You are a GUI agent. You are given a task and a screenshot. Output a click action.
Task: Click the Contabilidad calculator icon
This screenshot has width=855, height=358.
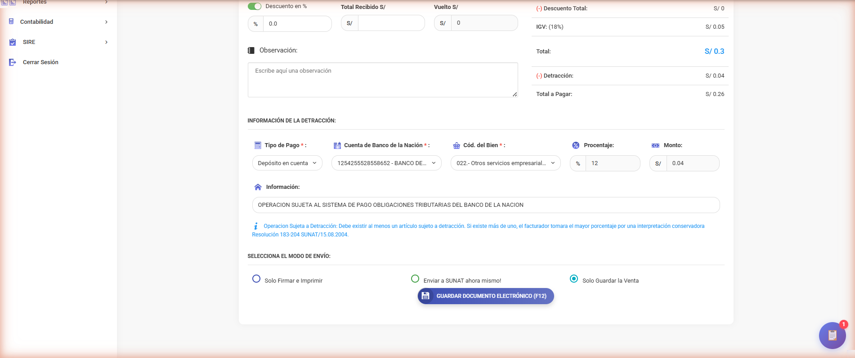12,22
